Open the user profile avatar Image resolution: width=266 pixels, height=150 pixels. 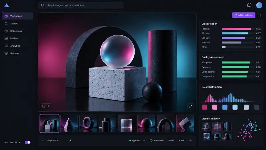coord(259,5)
